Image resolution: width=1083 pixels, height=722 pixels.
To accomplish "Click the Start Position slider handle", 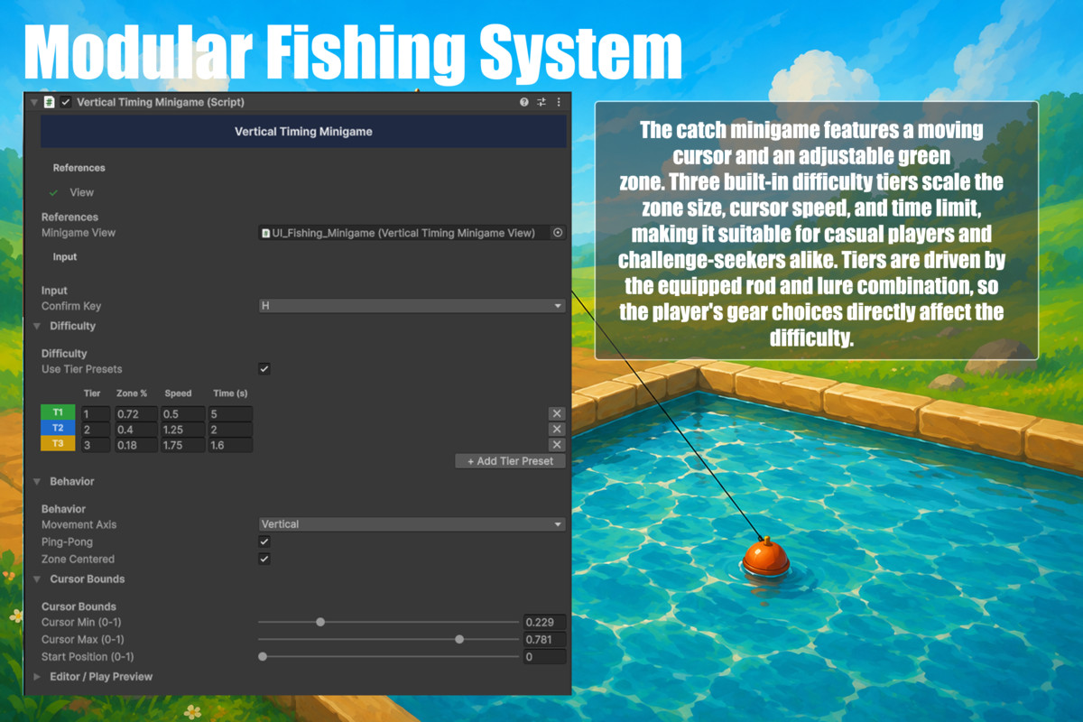I will point(263,656).
